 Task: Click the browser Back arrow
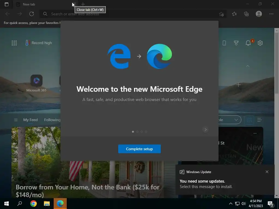point(8,14)
